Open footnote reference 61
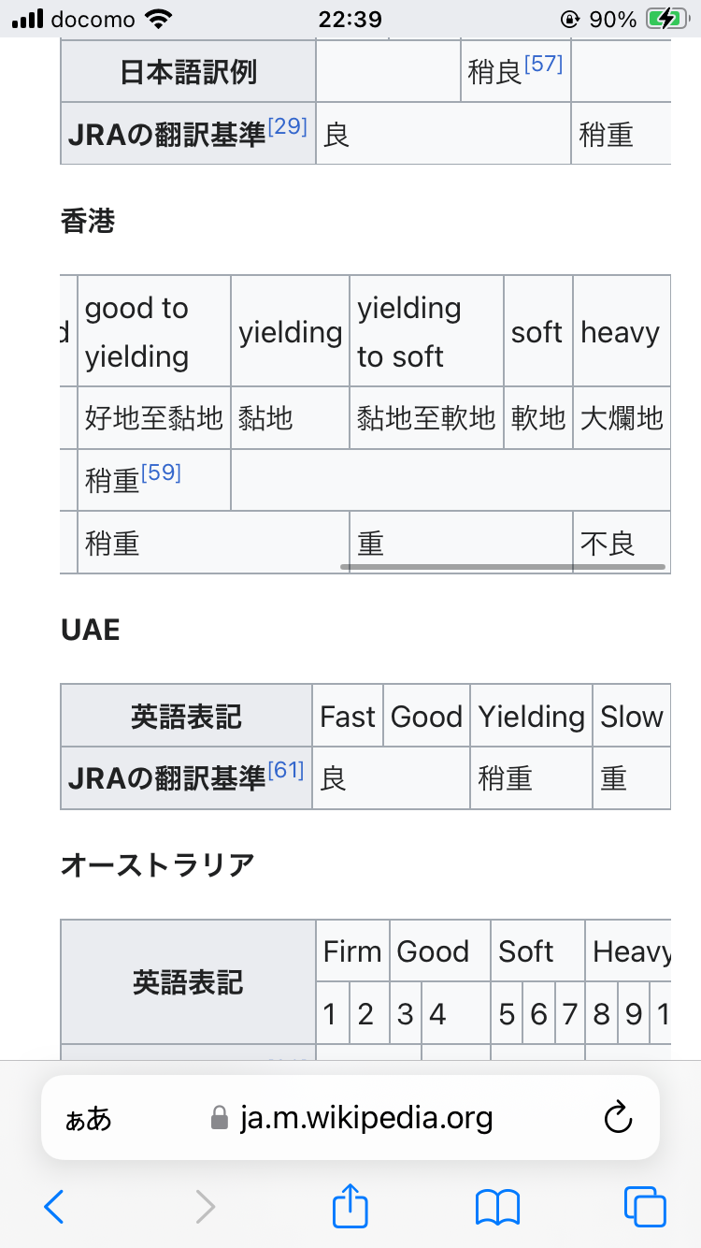The width and height of the screenshot is (701, 1248). tap(286, 771)
